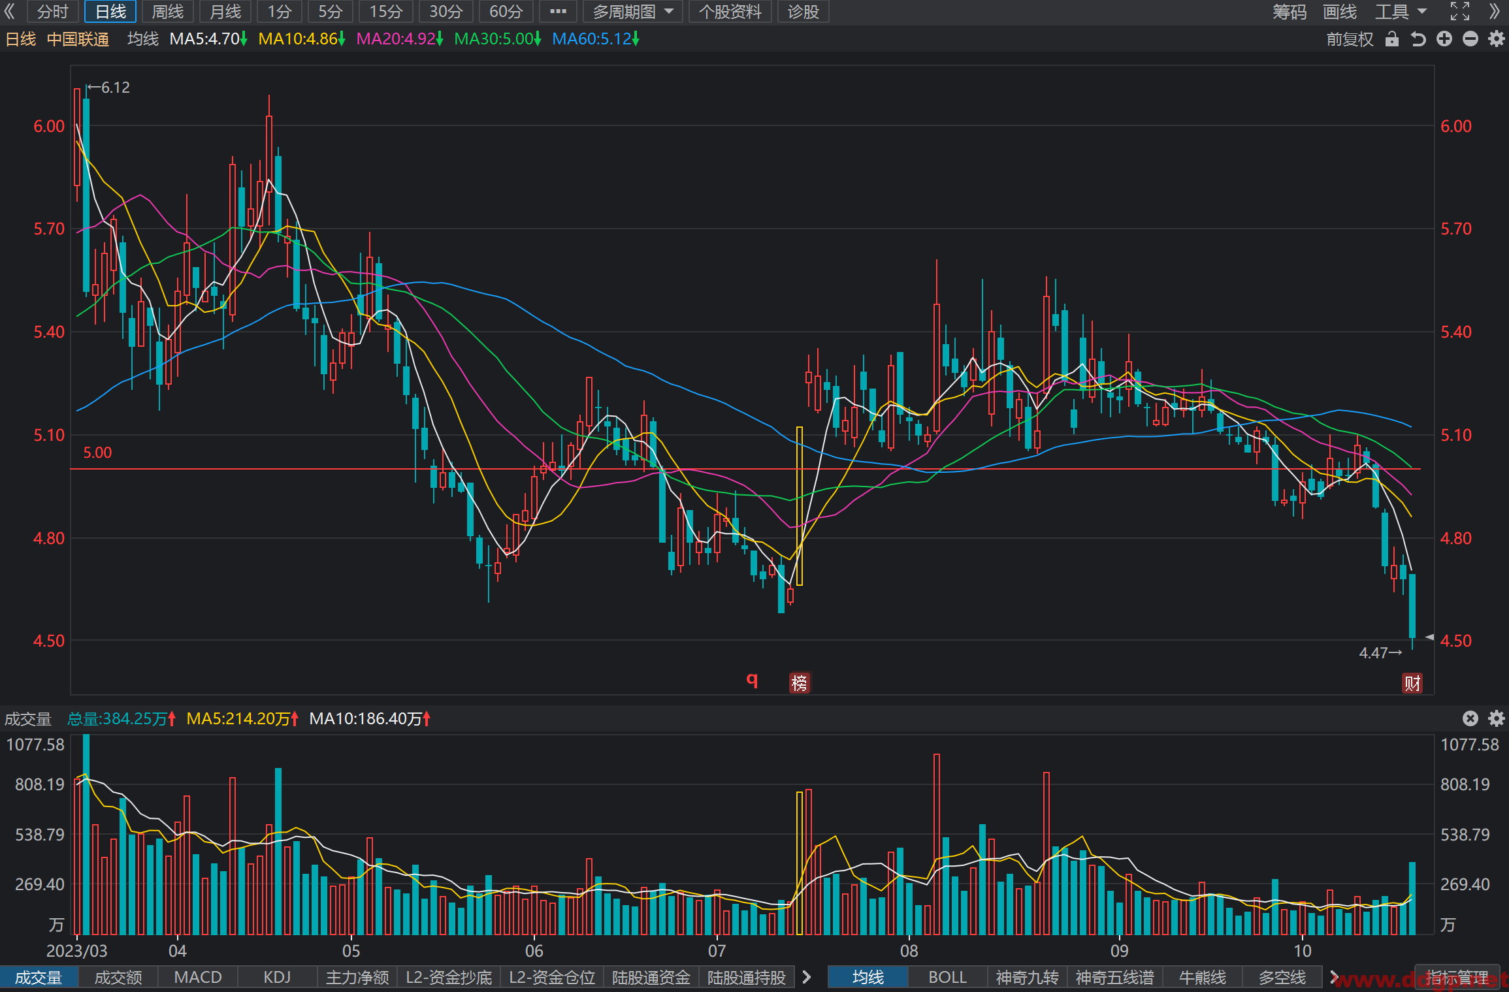Click MA30:5.00 moving average label
1509x992 pixels.
click(x=498, y=39)
